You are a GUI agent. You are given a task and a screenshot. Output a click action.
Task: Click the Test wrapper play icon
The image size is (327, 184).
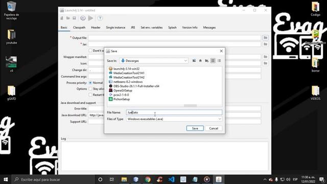pyautogui.click(x=91, y=18)
